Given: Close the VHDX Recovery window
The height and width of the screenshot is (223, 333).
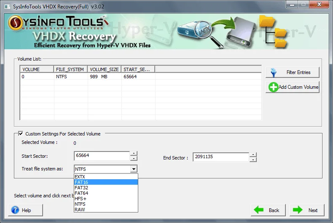Looking at the screenshot, I should click(319, 5).
